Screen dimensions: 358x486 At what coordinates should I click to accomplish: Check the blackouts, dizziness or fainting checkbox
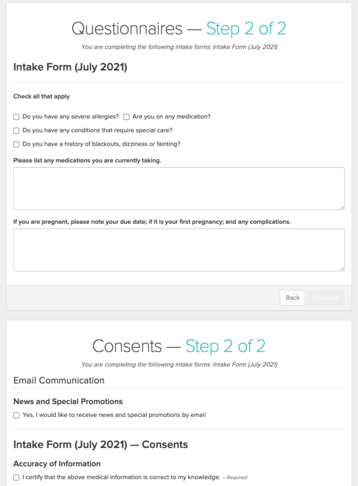(x=16, y=144)
